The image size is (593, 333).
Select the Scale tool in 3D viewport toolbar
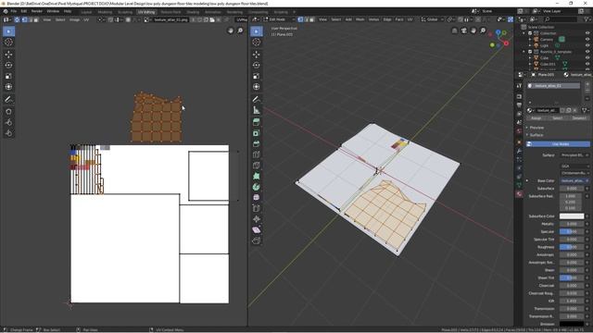tap(257, 76)
